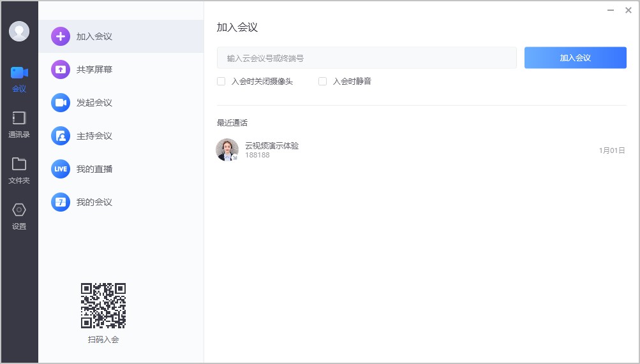Viewport: 640px width, 364px height.
Task: Open the 文件夹 folder tab
Action: click(x=19, y=170)
